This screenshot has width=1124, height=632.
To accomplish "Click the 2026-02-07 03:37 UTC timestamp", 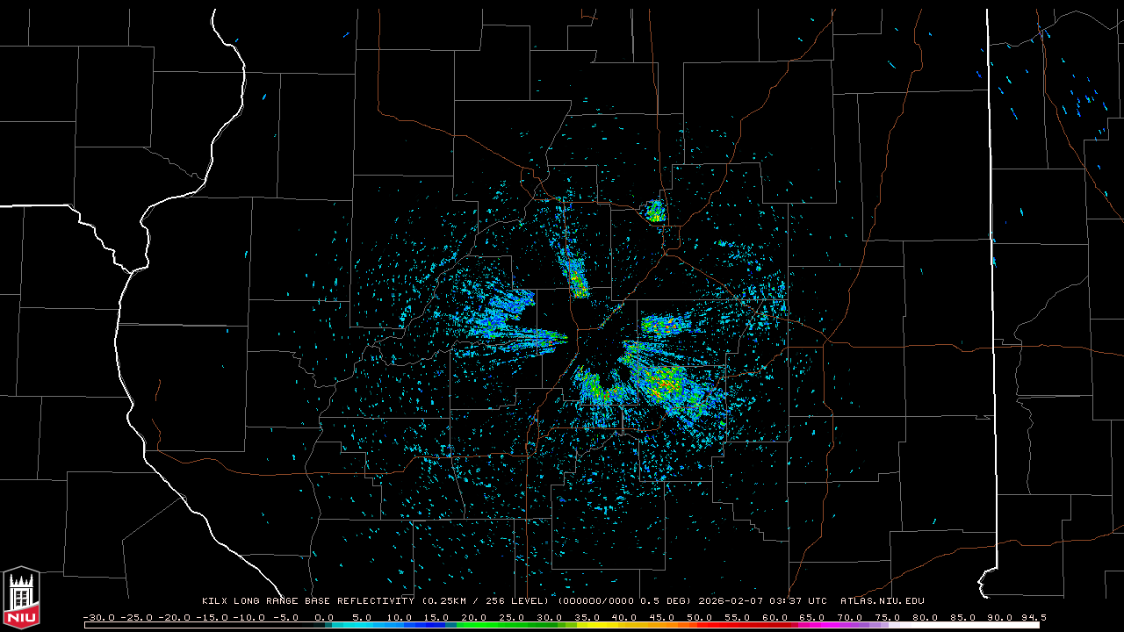I will [x=762, y=600].
